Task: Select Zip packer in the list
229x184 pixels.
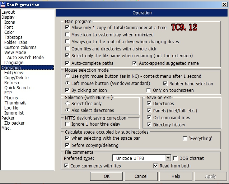Action: tap(14, 123)
